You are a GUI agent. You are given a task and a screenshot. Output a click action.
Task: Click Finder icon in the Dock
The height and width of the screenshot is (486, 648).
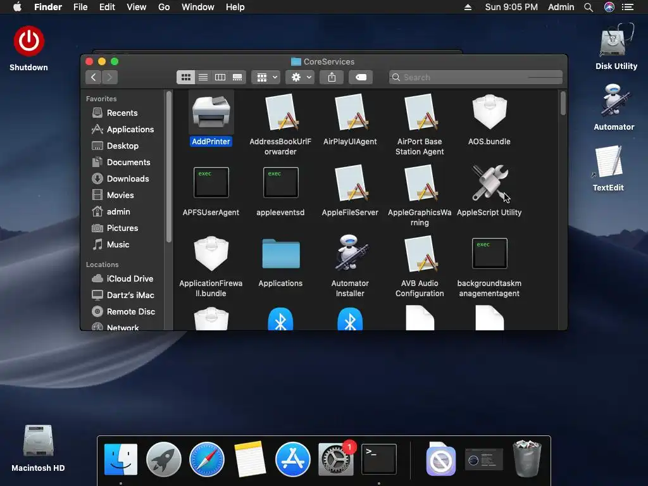pyautogui.click(x=121, y=459)
